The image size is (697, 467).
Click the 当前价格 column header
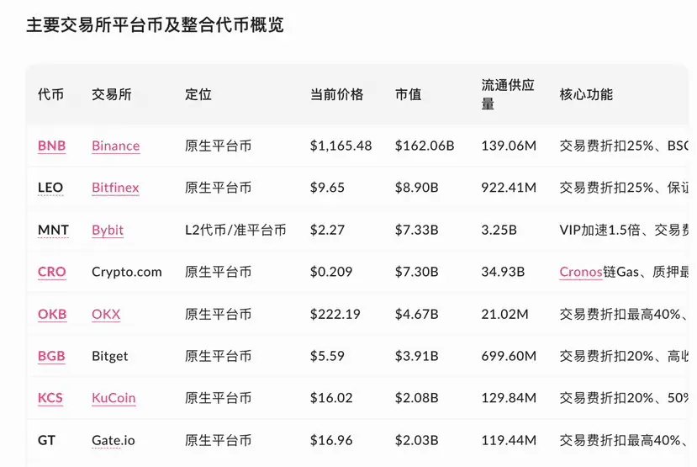(x=336, y=94)
